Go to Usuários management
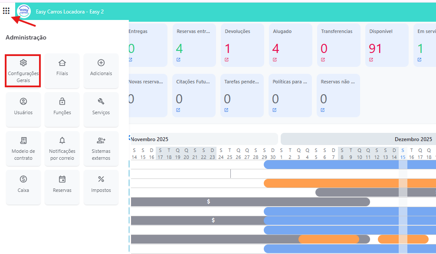Viewport: 436px width, 254px height. coord(23,109)
